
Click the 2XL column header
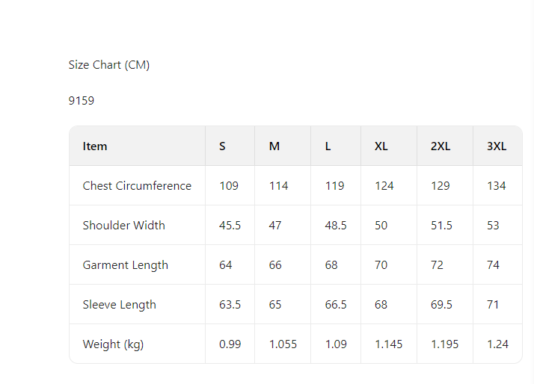pyautogui.click(x=441, y=146)
